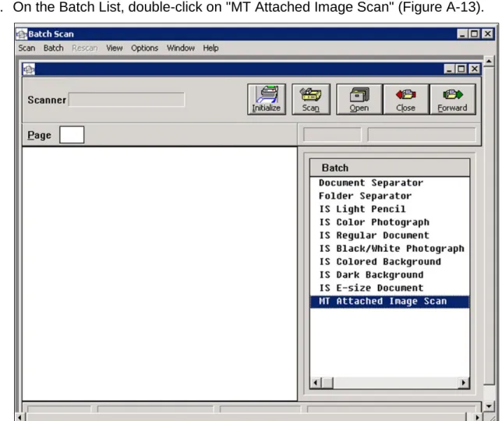502x421 pixels.
Task: Maximize the inner child window
Action: click(x=461, y=69)
